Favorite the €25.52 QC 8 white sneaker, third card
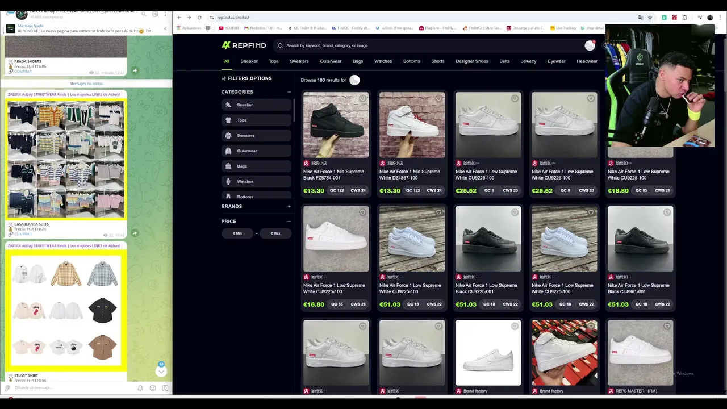The width and height of the screenshot is (727, 409). pyautogui.click(x=515, y=99)
